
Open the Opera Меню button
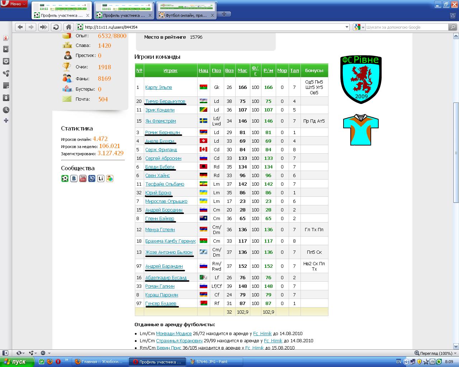14,4
